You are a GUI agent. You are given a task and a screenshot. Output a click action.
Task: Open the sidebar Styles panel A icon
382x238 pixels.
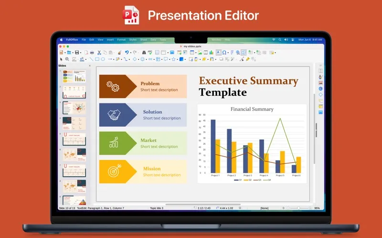click(320, 77)
